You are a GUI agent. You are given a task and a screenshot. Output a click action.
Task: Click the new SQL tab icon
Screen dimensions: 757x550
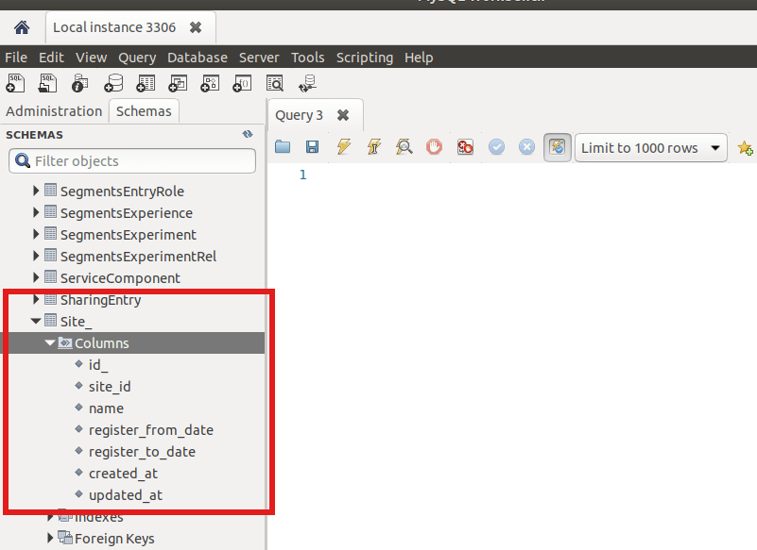(x=15, y=84)
